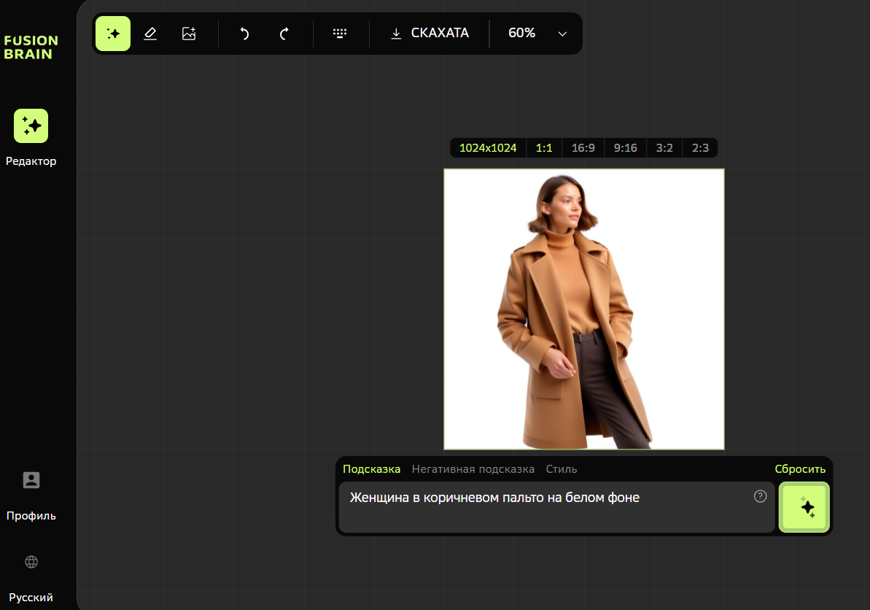Screen dimensions: 870x610
Task: Switch to the Негативная подсказка tab
Action: (x=473, y=469)
